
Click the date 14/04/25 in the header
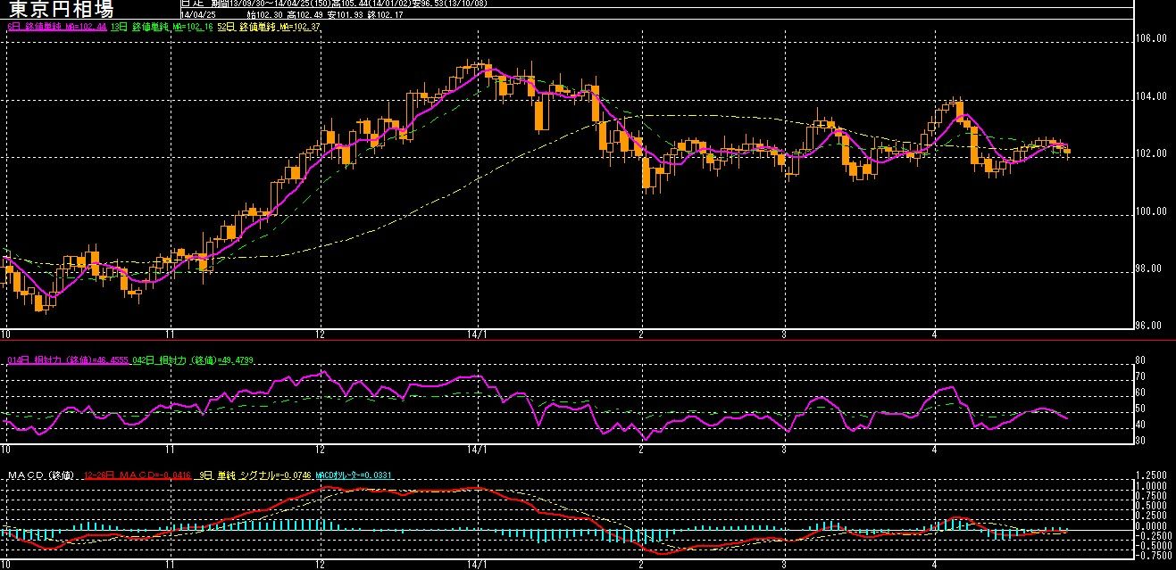click(198, 14)
